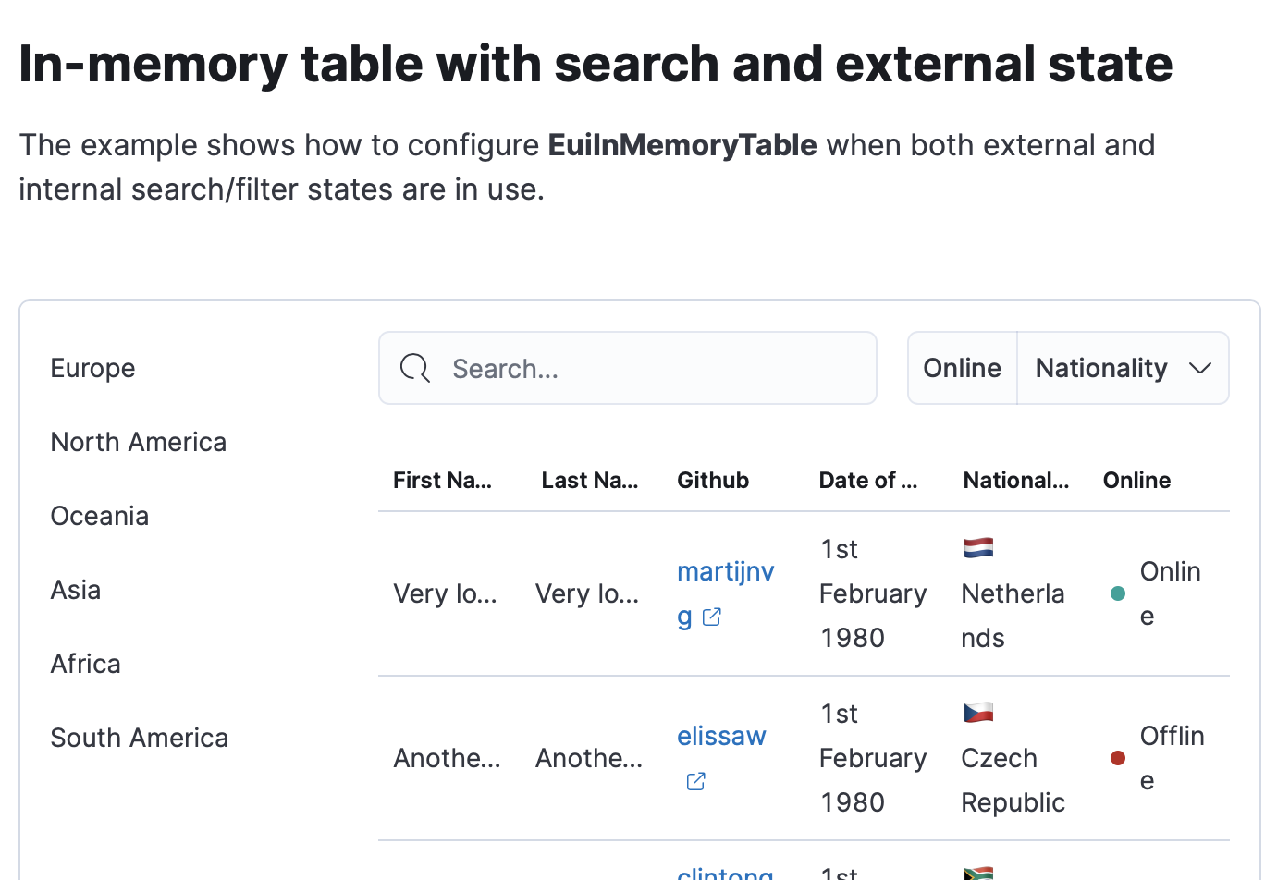Click the Nationality column header
Viewport: 1265px width, 880px height.
point(1016,480)
